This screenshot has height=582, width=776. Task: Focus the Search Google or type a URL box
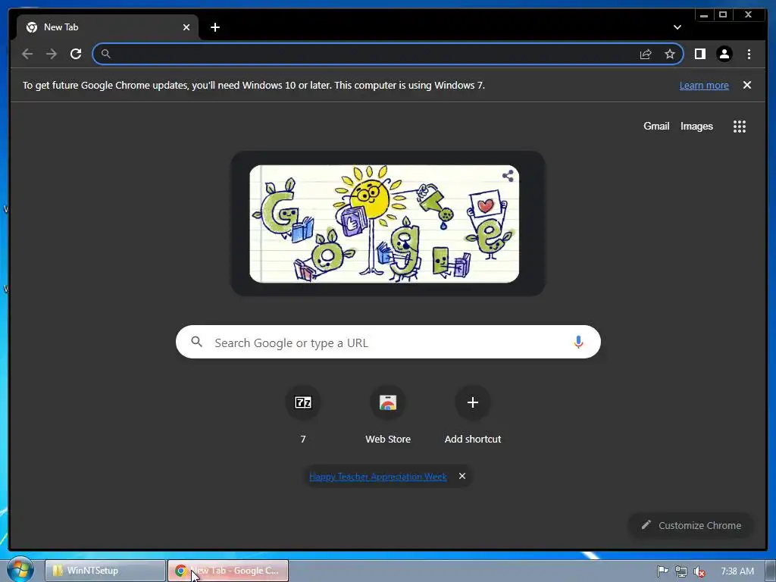tap(388, 342)
